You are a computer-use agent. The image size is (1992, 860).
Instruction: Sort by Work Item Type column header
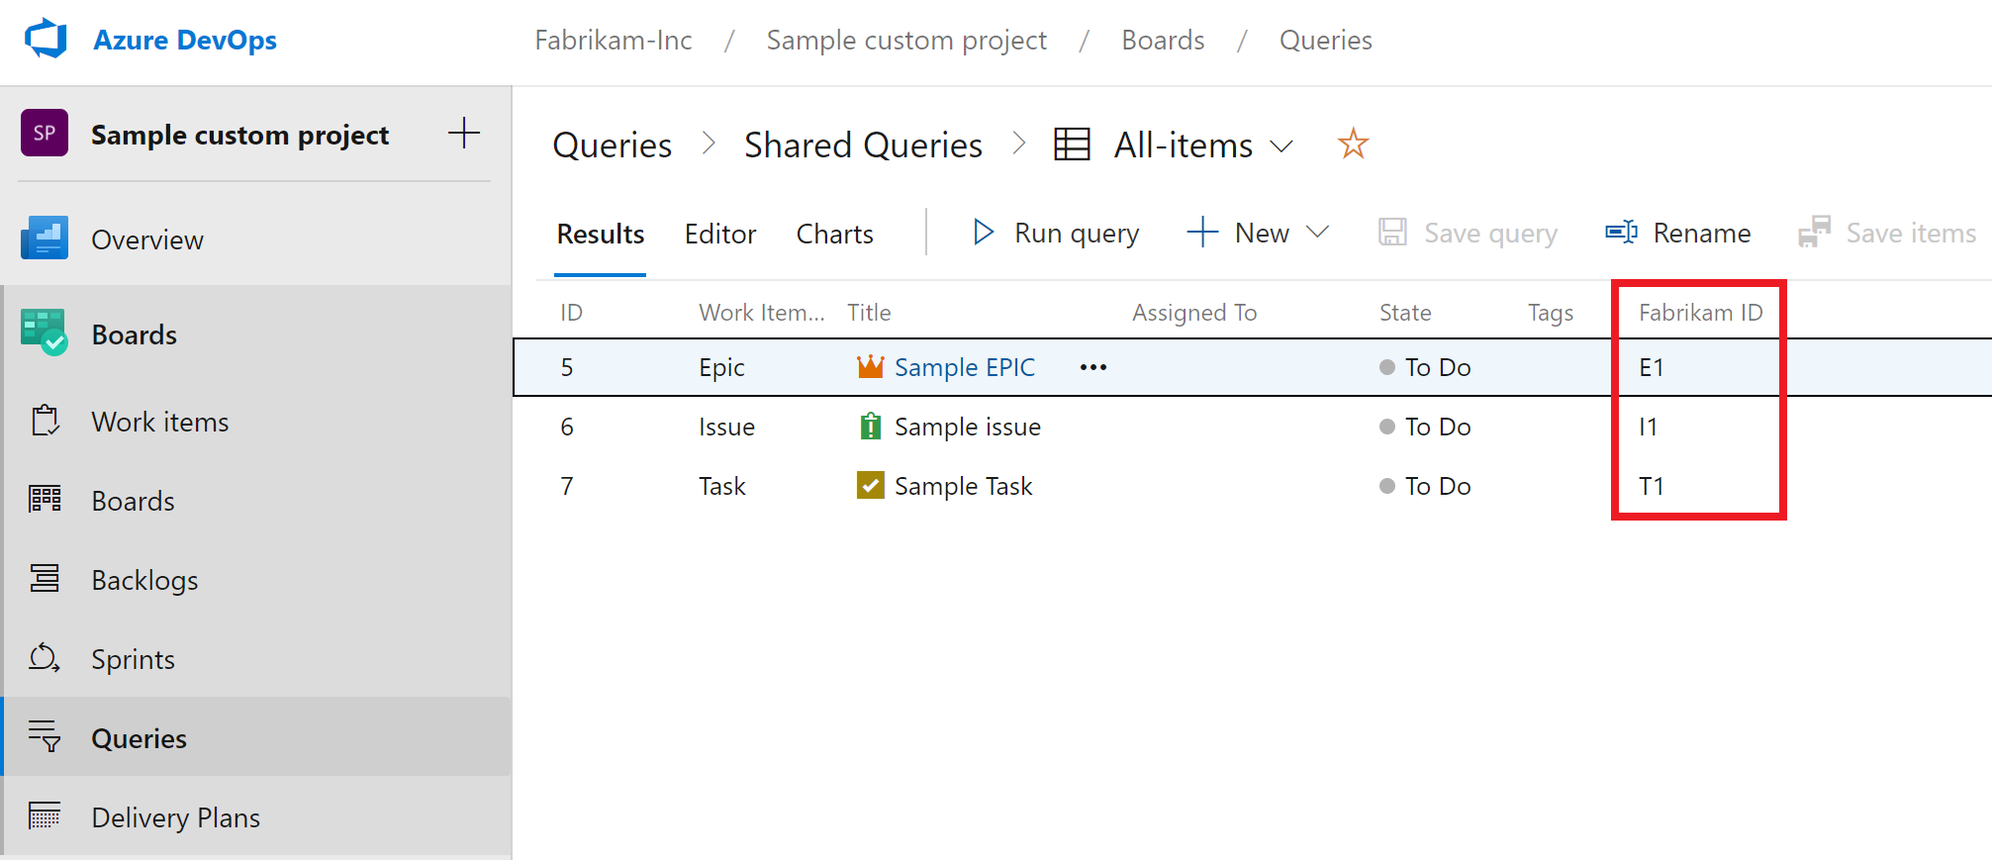click(761, 313)
